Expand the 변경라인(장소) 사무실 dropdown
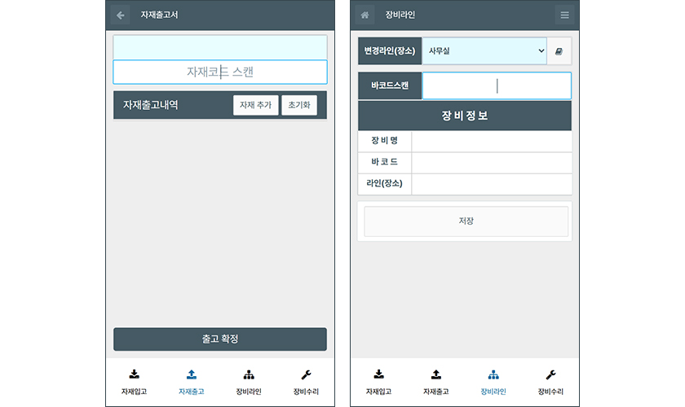 point(484,50)
